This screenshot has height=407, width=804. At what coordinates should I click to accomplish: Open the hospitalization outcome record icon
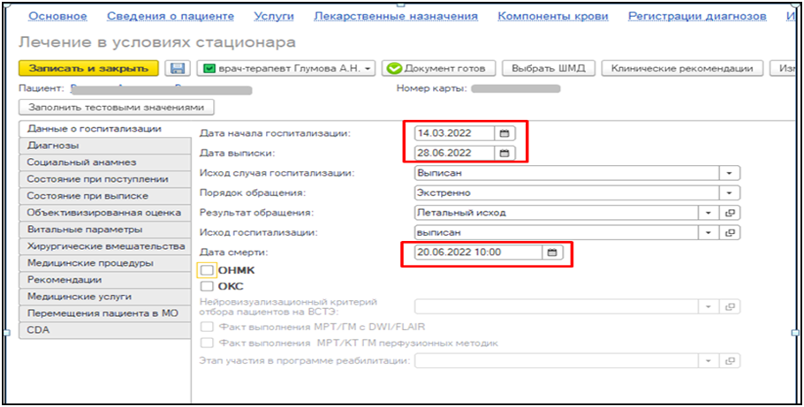point(730,232)
